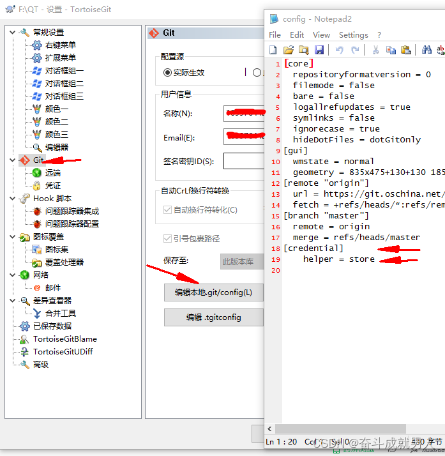Select the 实际生效 radio button
The image size is (445, 456).
(167, 72)
